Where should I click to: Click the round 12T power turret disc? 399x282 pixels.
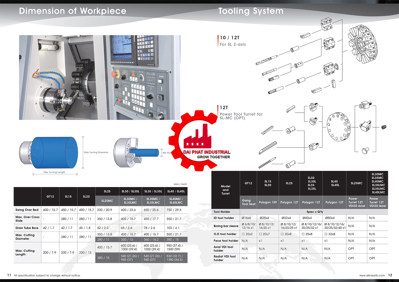338,127
